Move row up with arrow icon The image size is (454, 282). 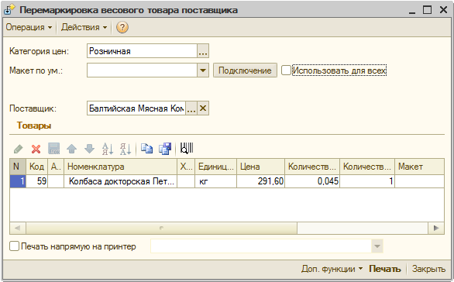(71, 149)
